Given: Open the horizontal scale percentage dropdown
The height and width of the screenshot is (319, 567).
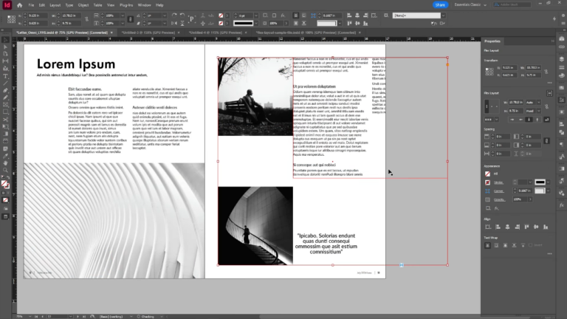Looking at the screenshot, I should [x=123, y=16].
